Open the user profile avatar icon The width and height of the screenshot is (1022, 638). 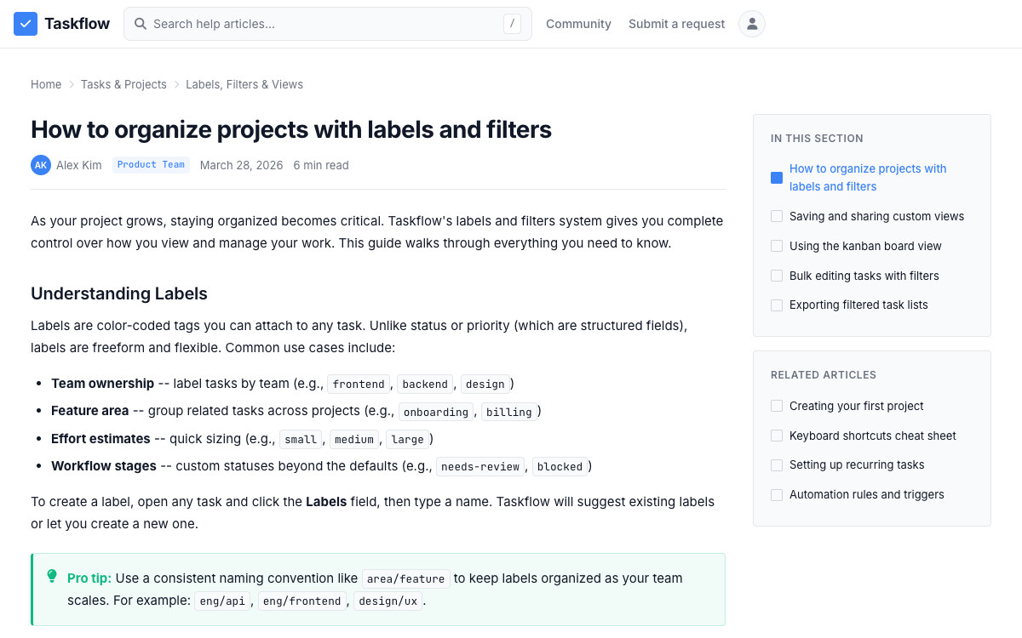click(x=752, y=24)
